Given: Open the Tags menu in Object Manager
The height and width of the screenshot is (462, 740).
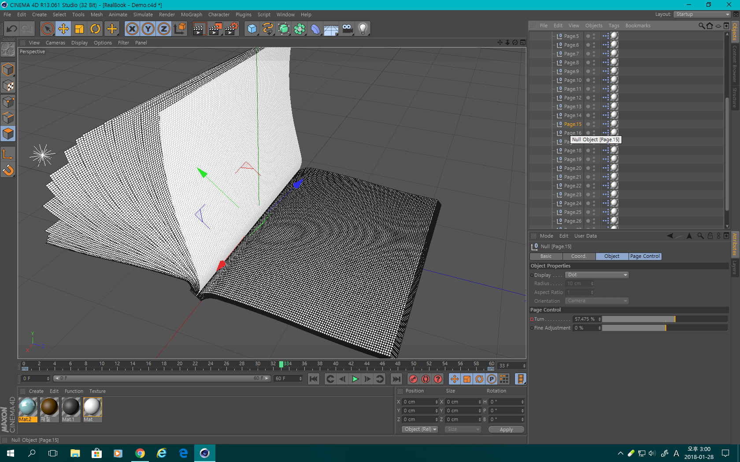Looking at the screenshot, I should click(x=614, y=26).
